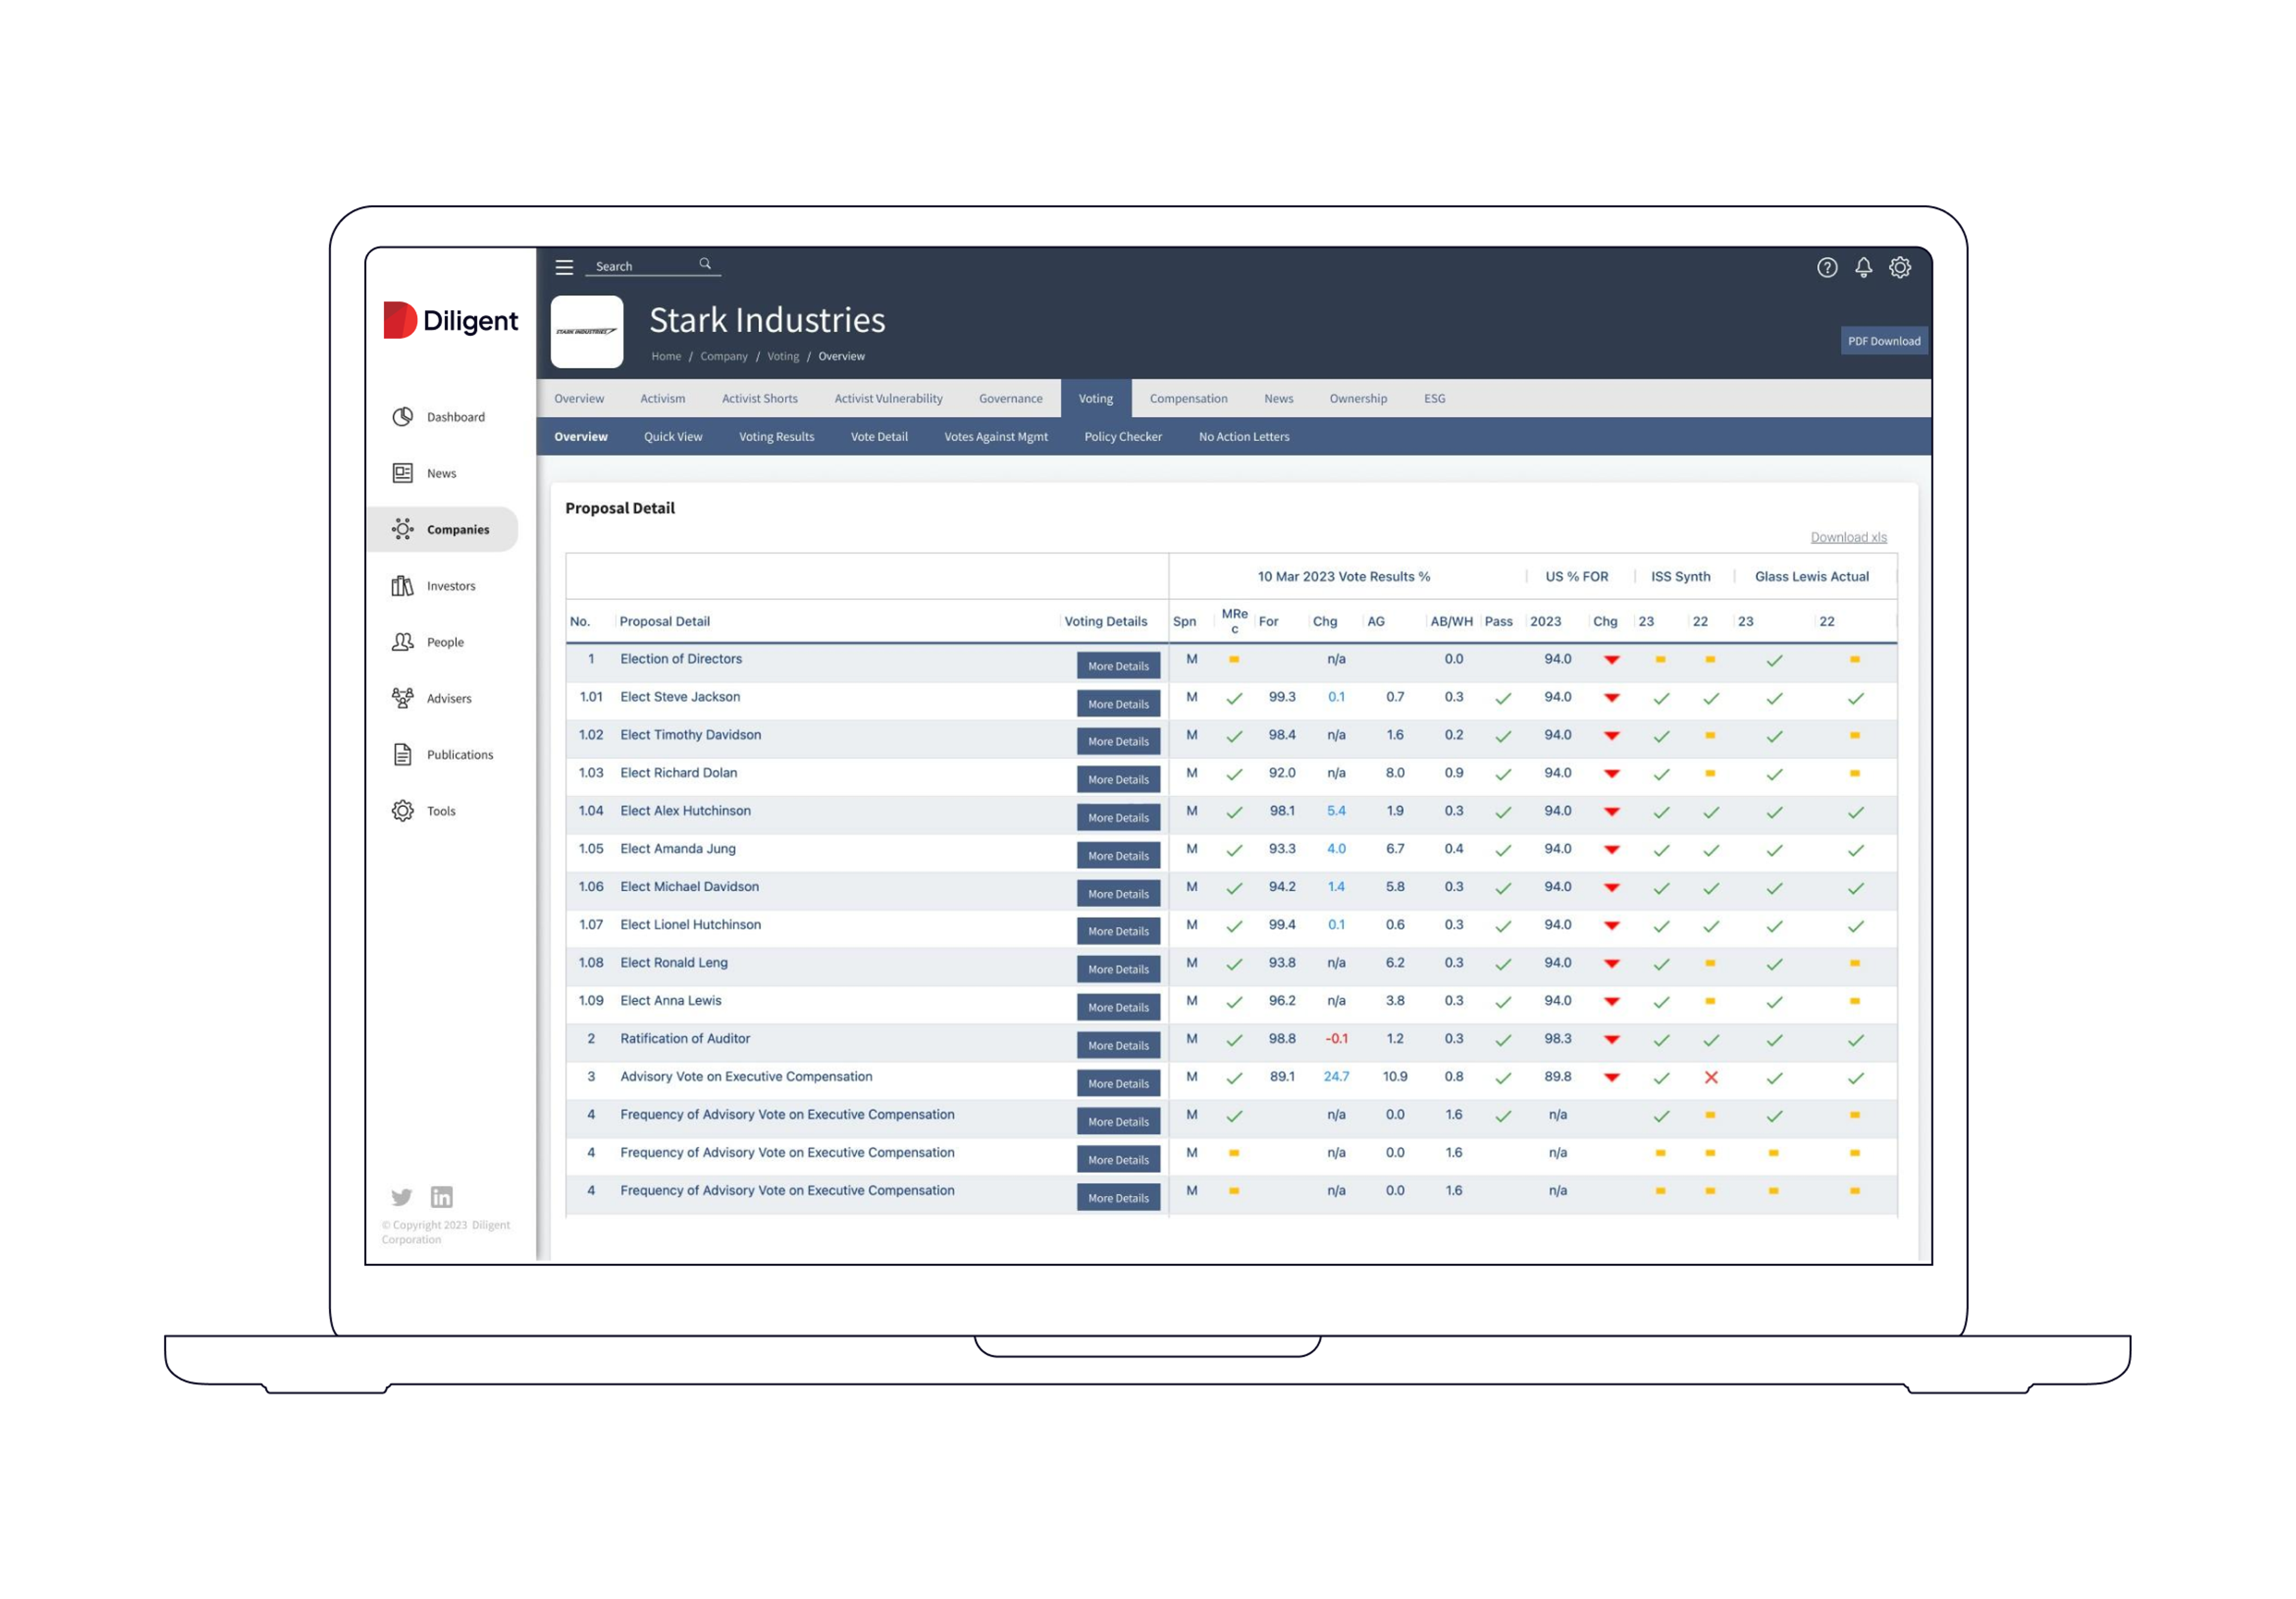Open the settings gear icon in header
Viewport: 2296px width, 1599px height.
[x=1899, y=267]
